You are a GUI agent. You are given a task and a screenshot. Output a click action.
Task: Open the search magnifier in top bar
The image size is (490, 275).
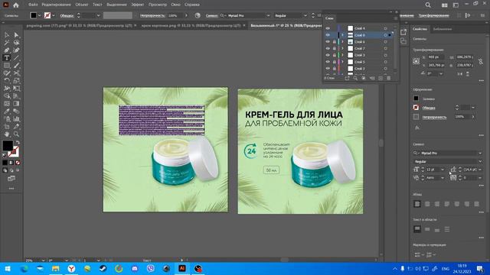click(428, 5)
